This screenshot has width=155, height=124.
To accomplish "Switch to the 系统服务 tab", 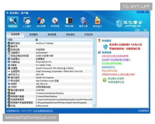I will tap(34, 34).
